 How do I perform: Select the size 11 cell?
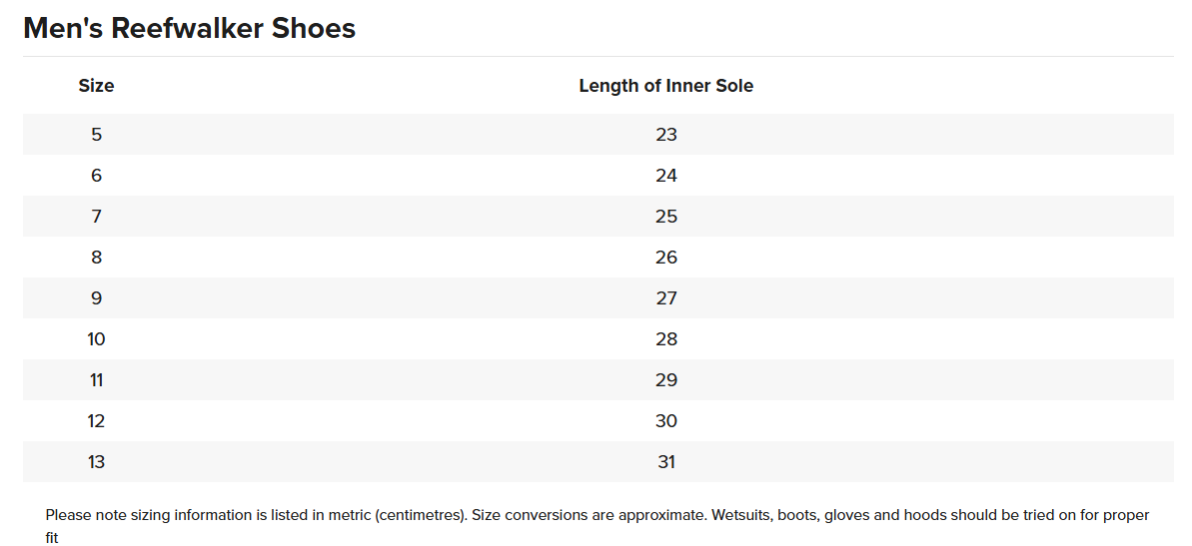coord(96,380)
